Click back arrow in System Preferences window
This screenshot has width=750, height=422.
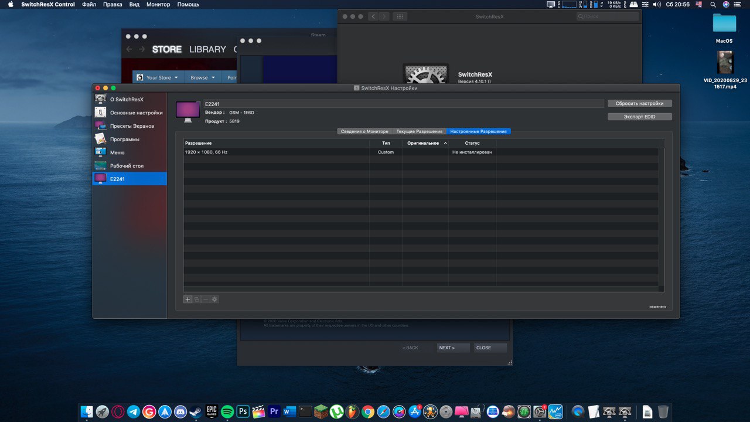click(373, 16)
